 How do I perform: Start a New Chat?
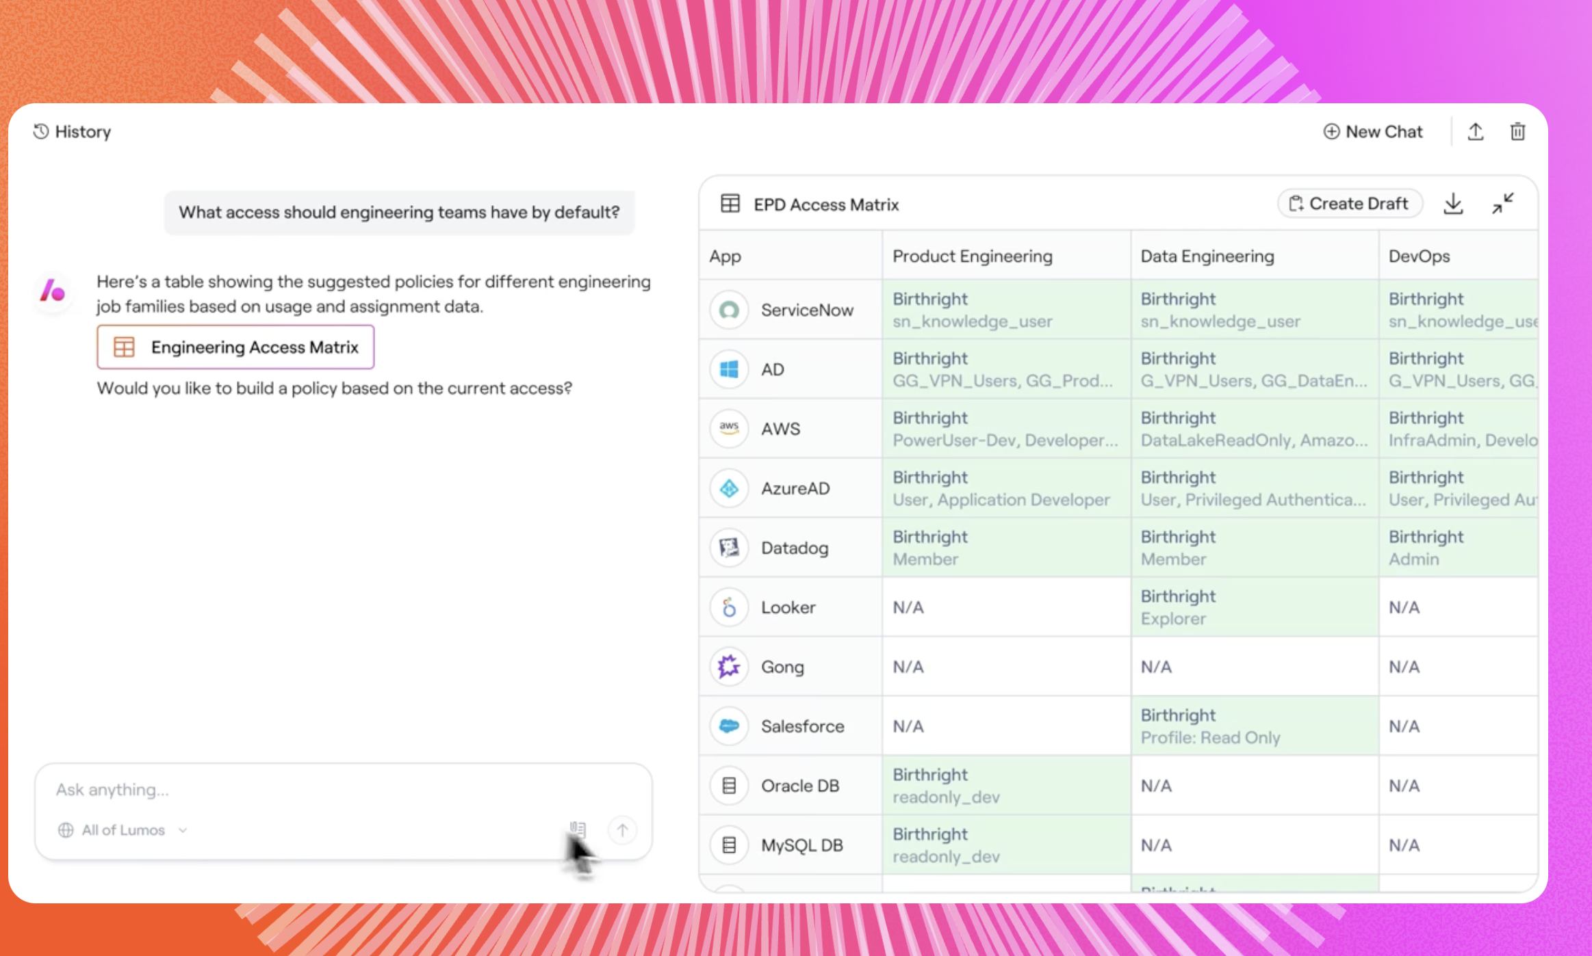coord(1372,131)
